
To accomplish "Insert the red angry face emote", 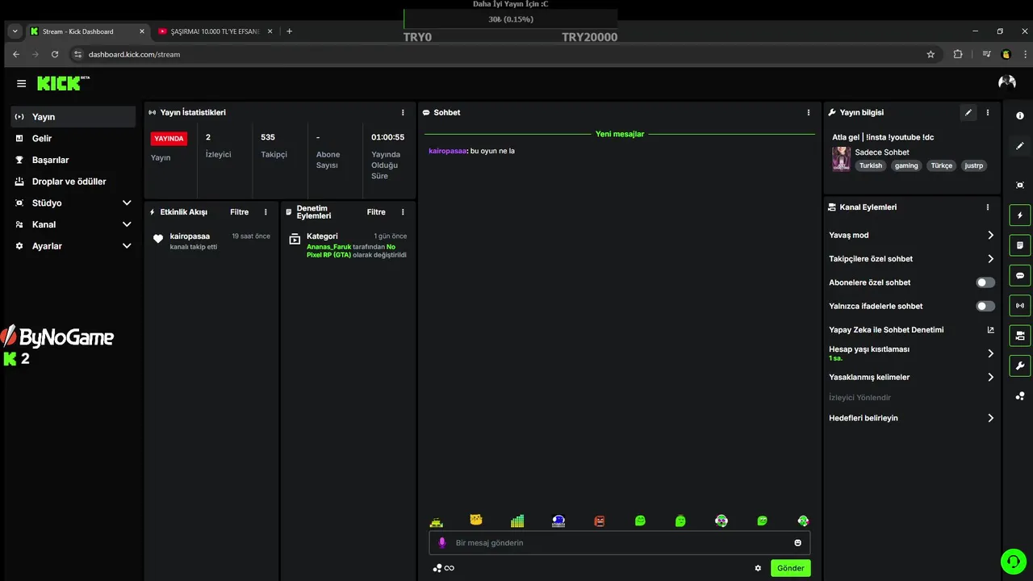I will [x=599, y=521].
